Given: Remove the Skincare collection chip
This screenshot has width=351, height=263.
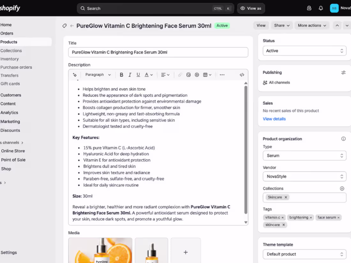Looking at the screenshot, I should pyautogui.click(x=286, y=197).
